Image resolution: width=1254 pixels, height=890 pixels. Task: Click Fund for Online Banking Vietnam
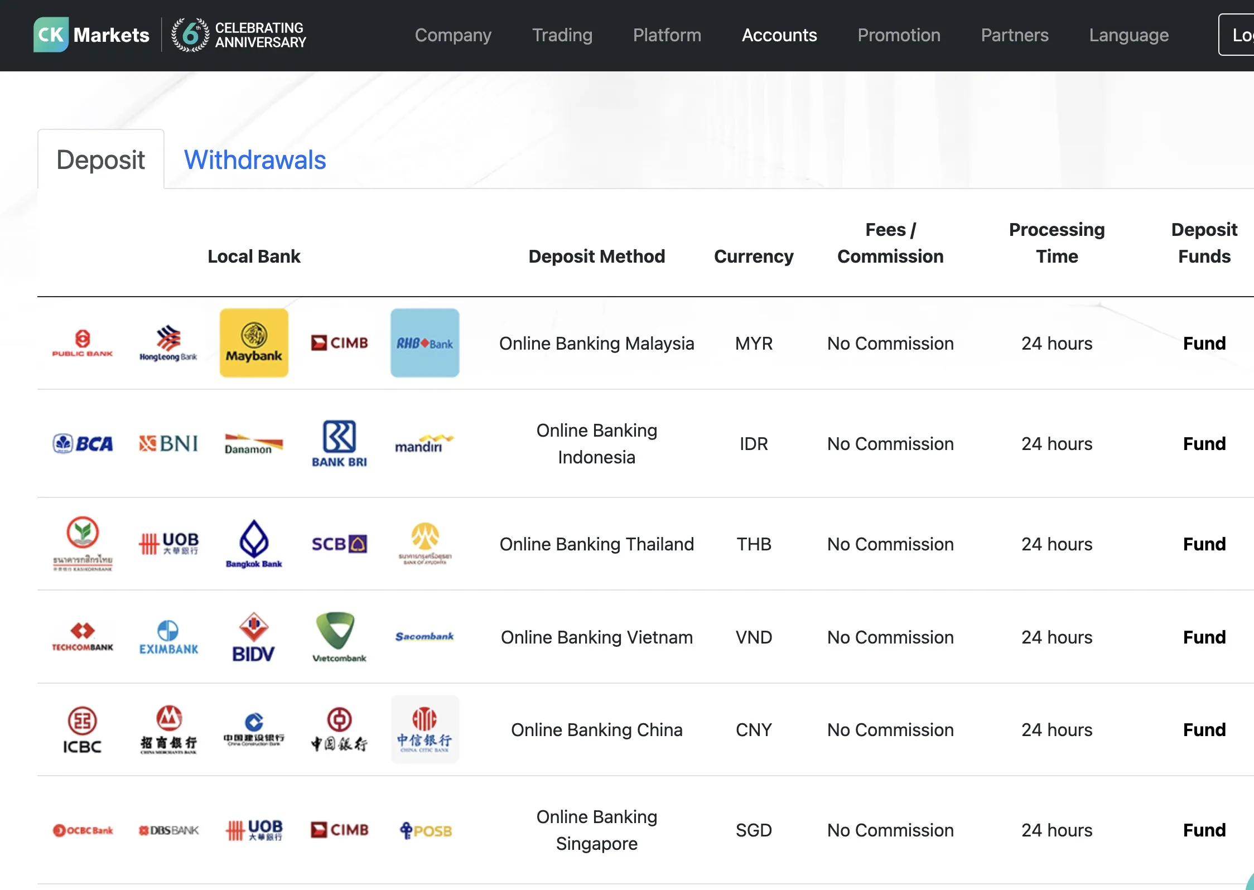1204,637
